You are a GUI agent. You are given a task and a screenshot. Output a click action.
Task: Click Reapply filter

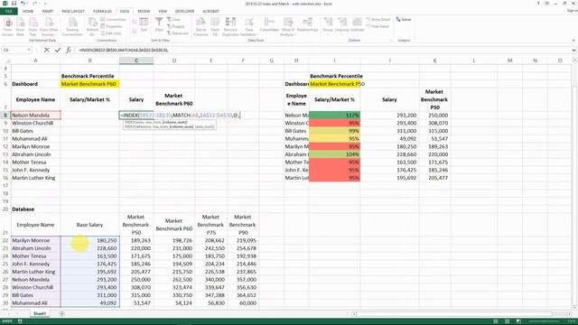[x=176, y=26]
